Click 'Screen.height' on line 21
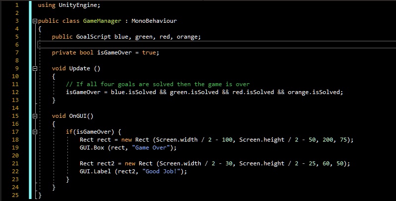396x201 pixels. pos(262,164)
